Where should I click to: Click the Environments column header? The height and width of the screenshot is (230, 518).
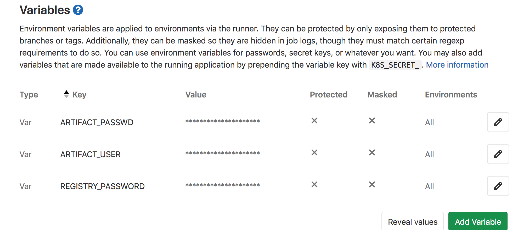451,95
